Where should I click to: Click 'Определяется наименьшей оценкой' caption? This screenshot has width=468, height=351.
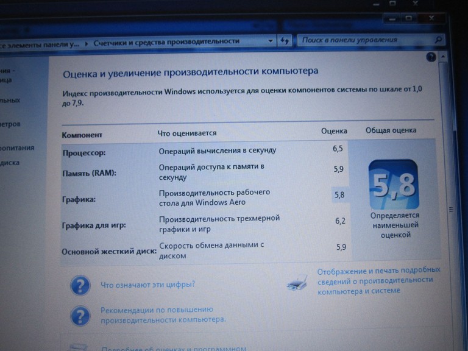(395, 225)
